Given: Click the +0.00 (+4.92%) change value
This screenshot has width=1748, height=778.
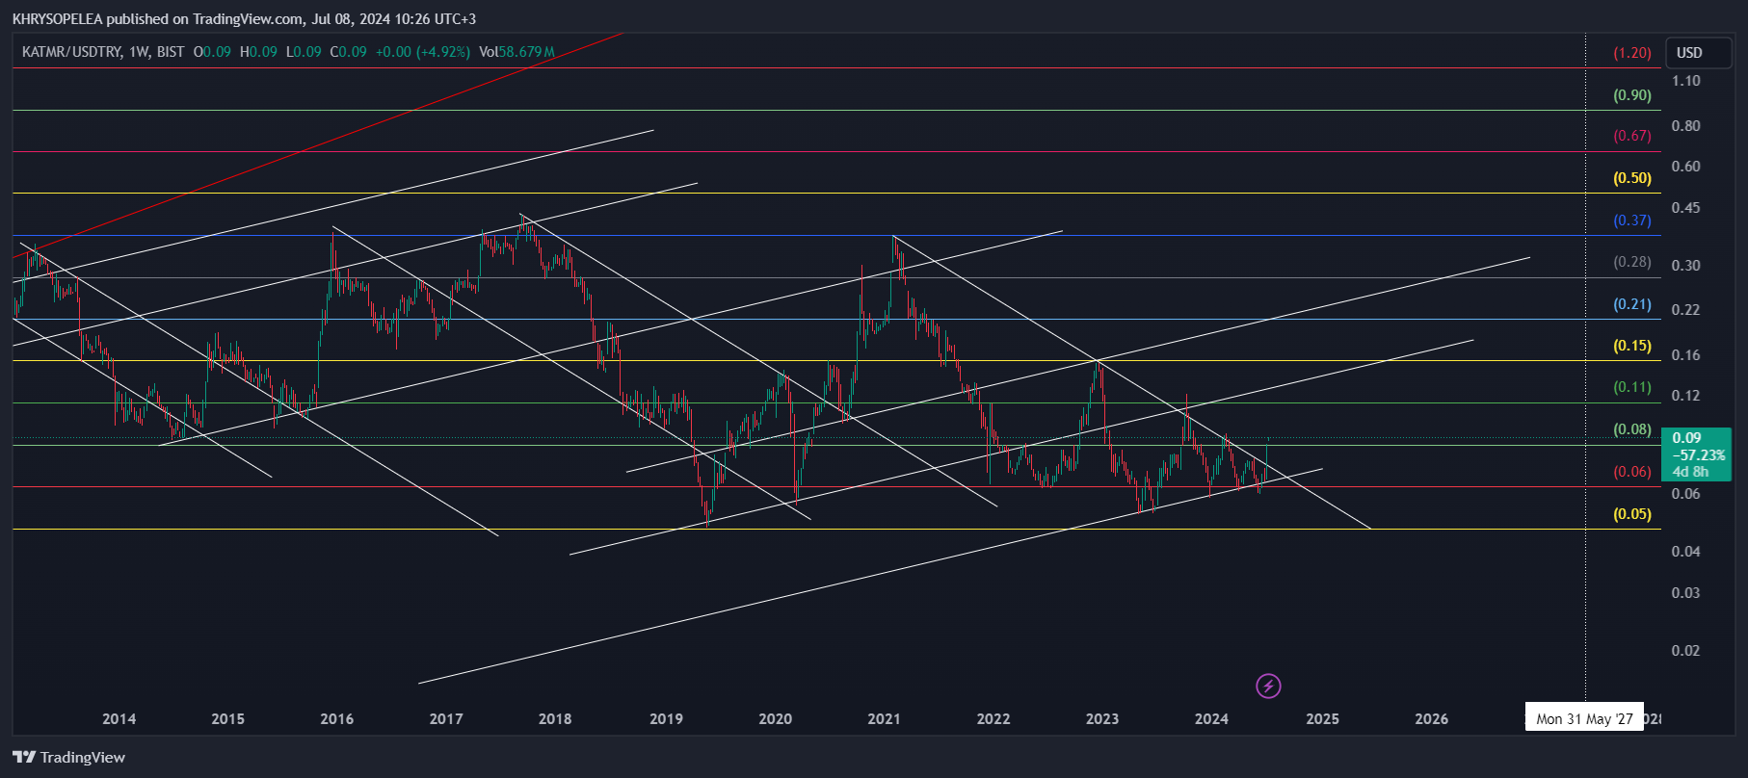Looking at the screenshot, I should 423,52.
